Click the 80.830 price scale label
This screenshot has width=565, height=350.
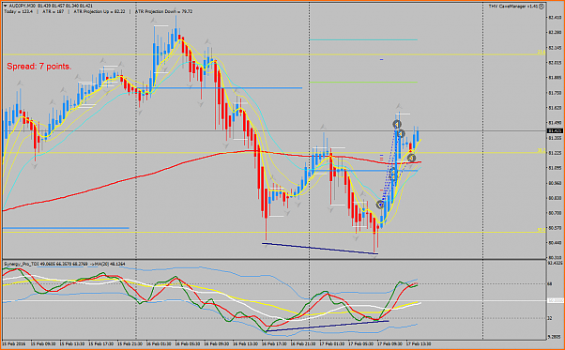[x=555, y=198]
